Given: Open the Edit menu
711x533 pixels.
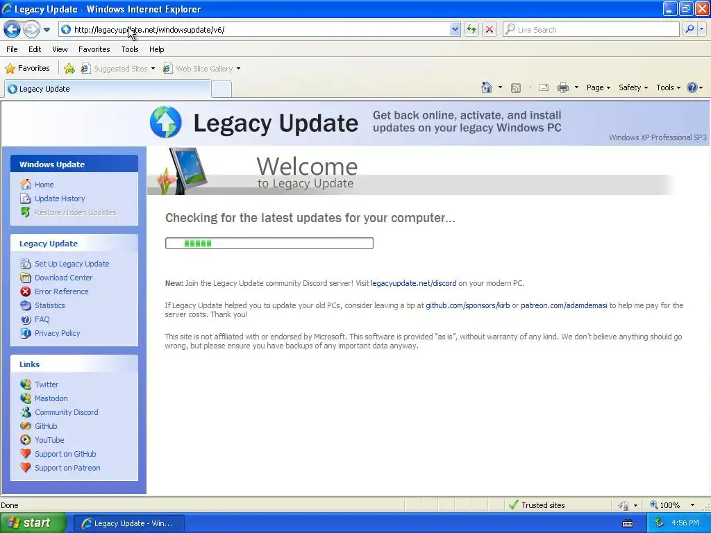Looking at the screenshot, I should [35, 49].
